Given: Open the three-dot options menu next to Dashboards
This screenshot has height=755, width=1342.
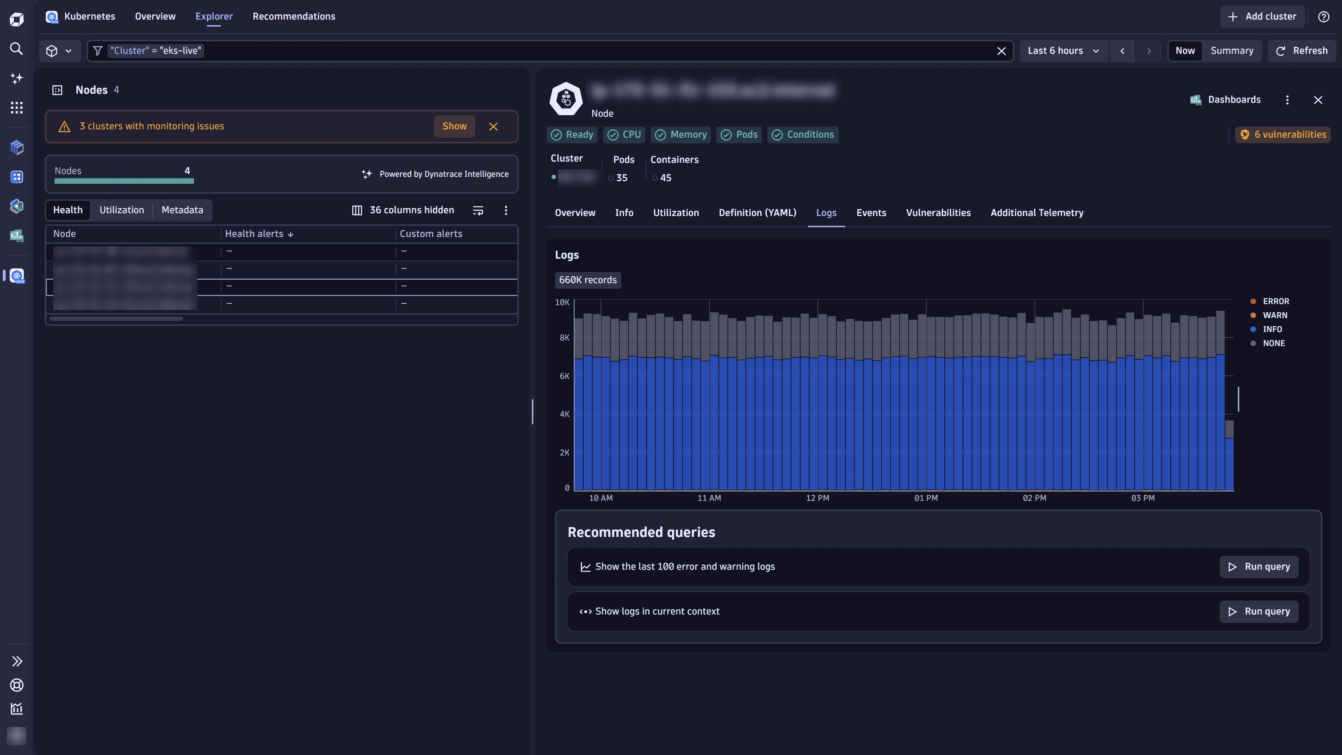Looking at the screenshot, I should (x=1287, y=100).
